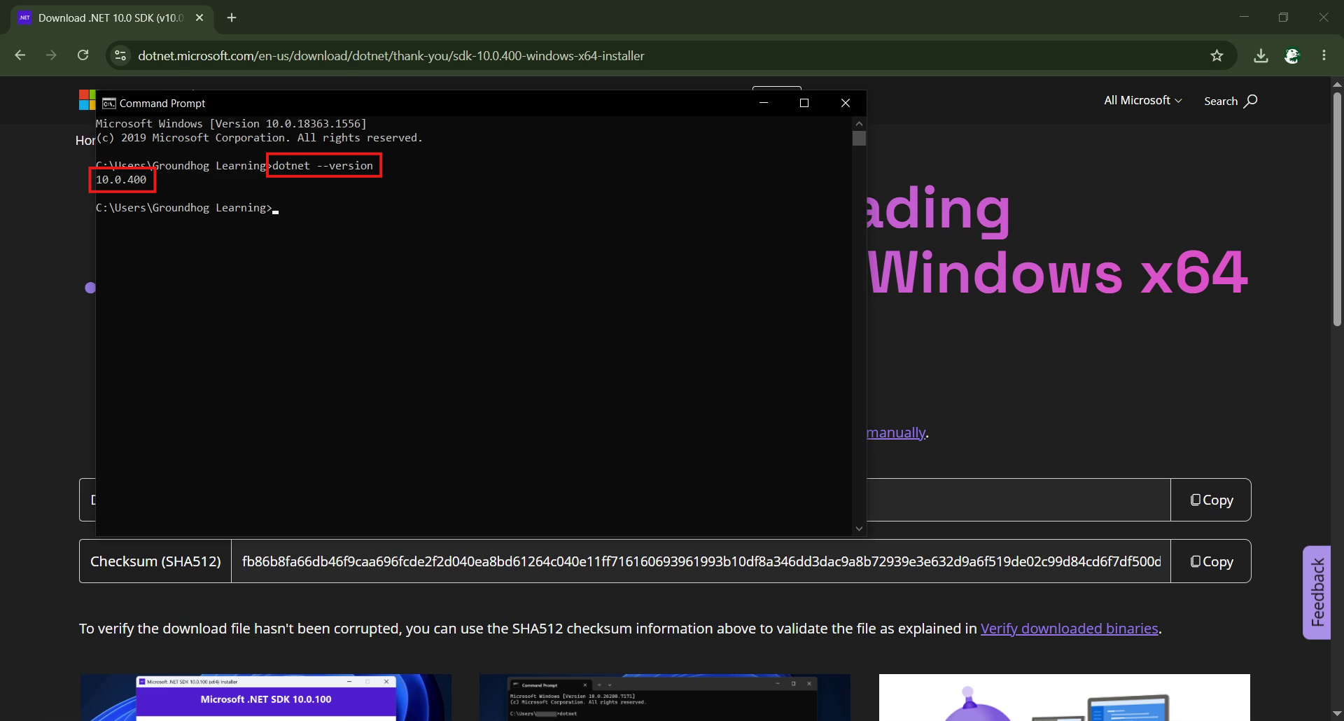Click the Windows version line in Command Prompt
Screen dimensions: 1344x721
click(231, 124)
